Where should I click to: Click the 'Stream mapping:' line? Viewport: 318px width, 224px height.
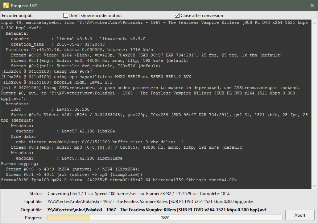(20, 164)
